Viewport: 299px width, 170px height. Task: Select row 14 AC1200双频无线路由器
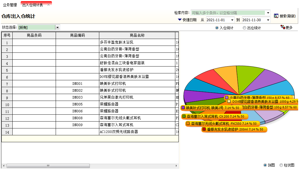tap(90, 132)
